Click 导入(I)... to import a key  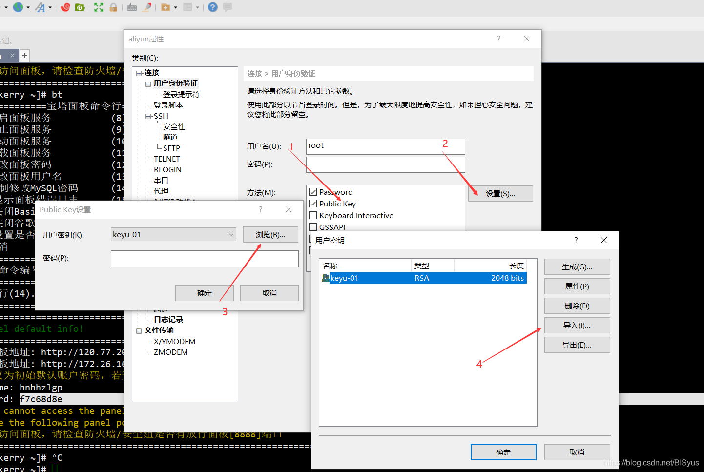[577, 325]
